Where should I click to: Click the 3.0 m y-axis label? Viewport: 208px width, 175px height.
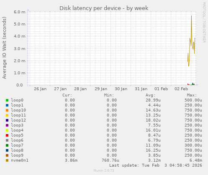click(20, 48)
